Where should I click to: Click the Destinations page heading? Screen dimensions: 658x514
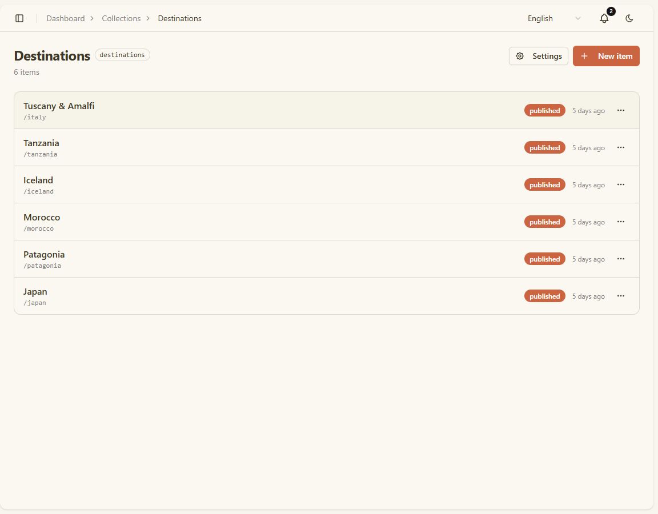tap(52, 56)
